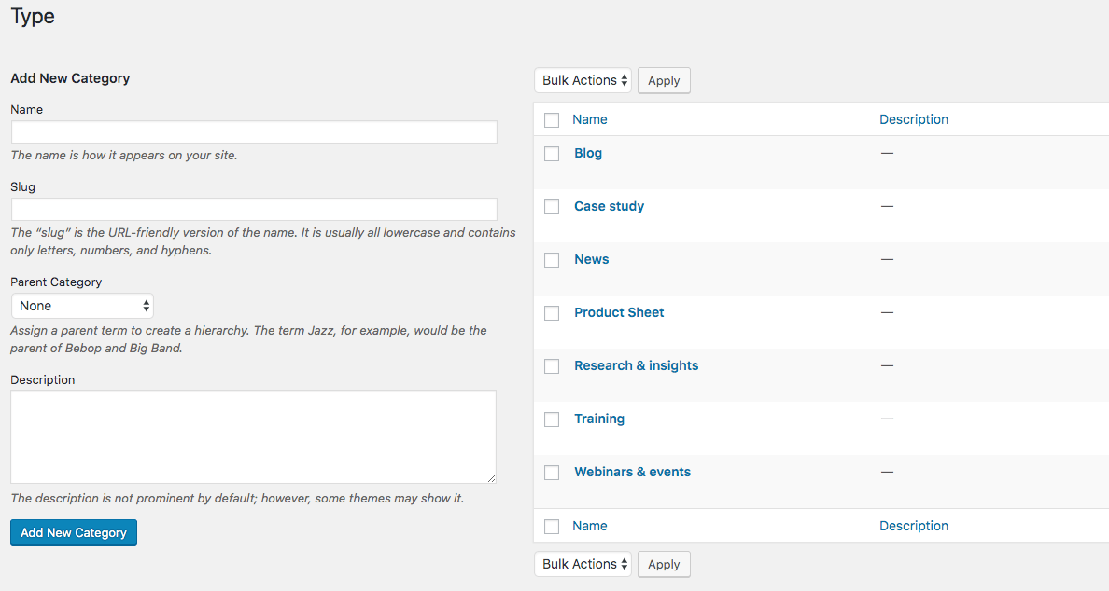
Task: Check the Training category checkbox
Action: (x=552, y=419)
